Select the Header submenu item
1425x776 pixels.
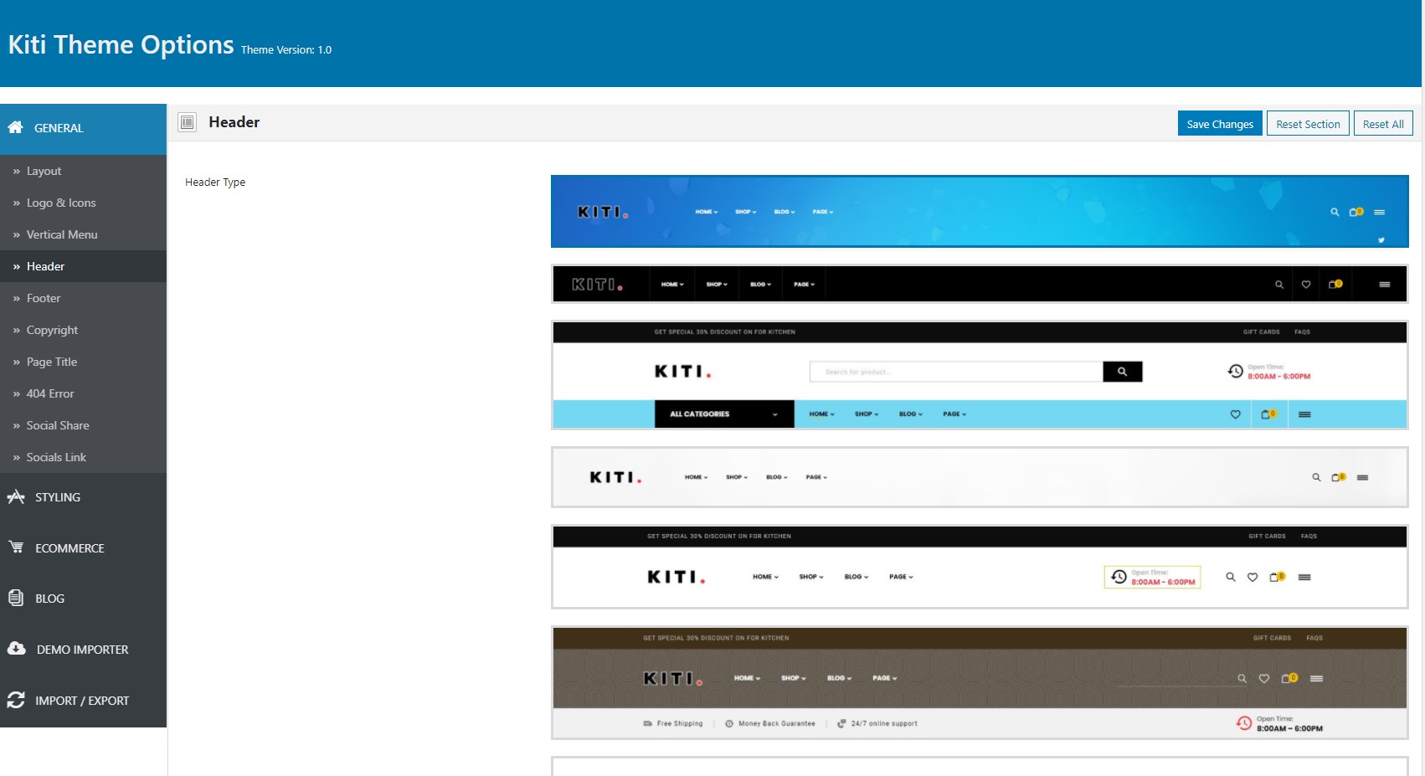click(x=83, y=266)
